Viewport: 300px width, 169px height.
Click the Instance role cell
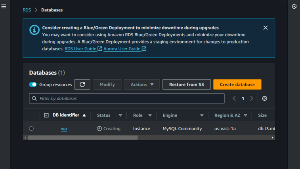pyautogui.click(x=141, y=129)
